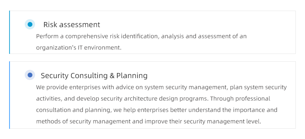Click the ampersand in Security Consulting & Planning
305x139 pixels.
point(112,76)
